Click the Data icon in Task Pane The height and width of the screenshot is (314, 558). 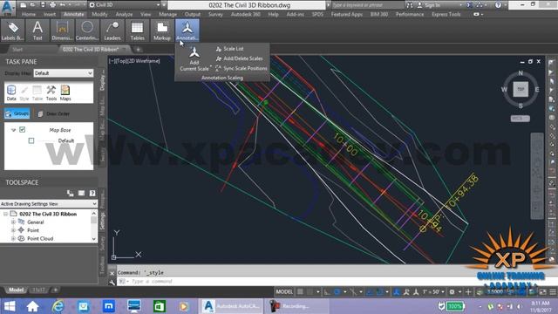pyautogui.click(x=11, y=93)
